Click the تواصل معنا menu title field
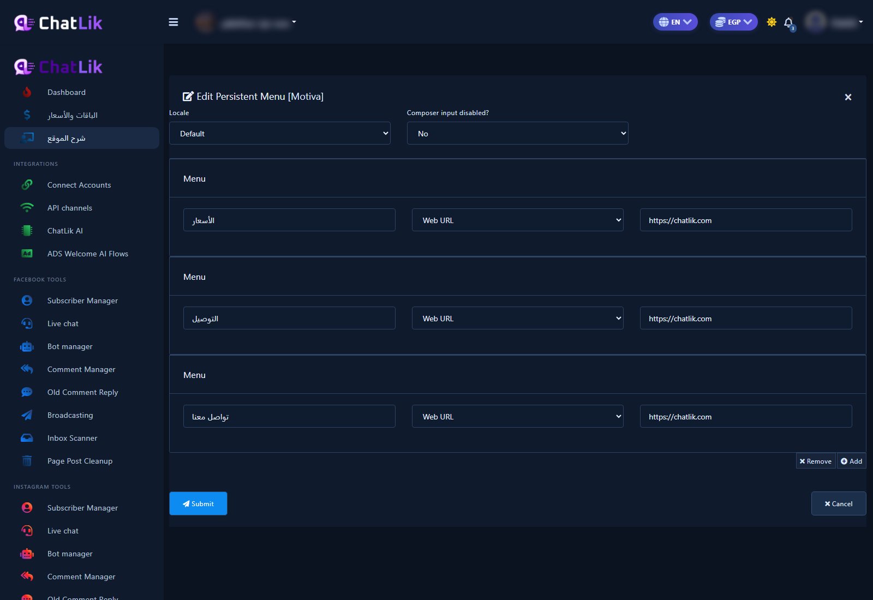The width and height of the screenshot is (873, 600). (x=289, y=416)
